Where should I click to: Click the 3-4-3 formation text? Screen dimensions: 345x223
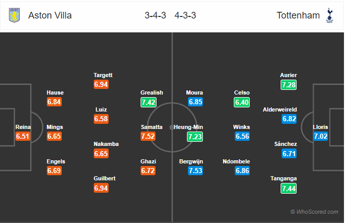[x=156, y=15]
